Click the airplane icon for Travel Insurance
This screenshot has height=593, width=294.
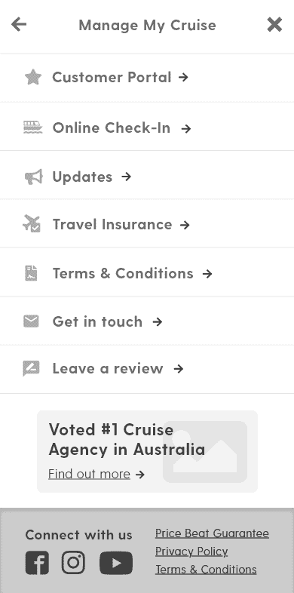pos(32,223)
